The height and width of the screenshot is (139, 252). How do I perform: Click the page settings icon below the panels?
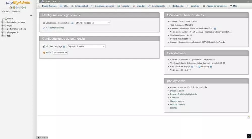pyautogui.click(x=248, y=117)
